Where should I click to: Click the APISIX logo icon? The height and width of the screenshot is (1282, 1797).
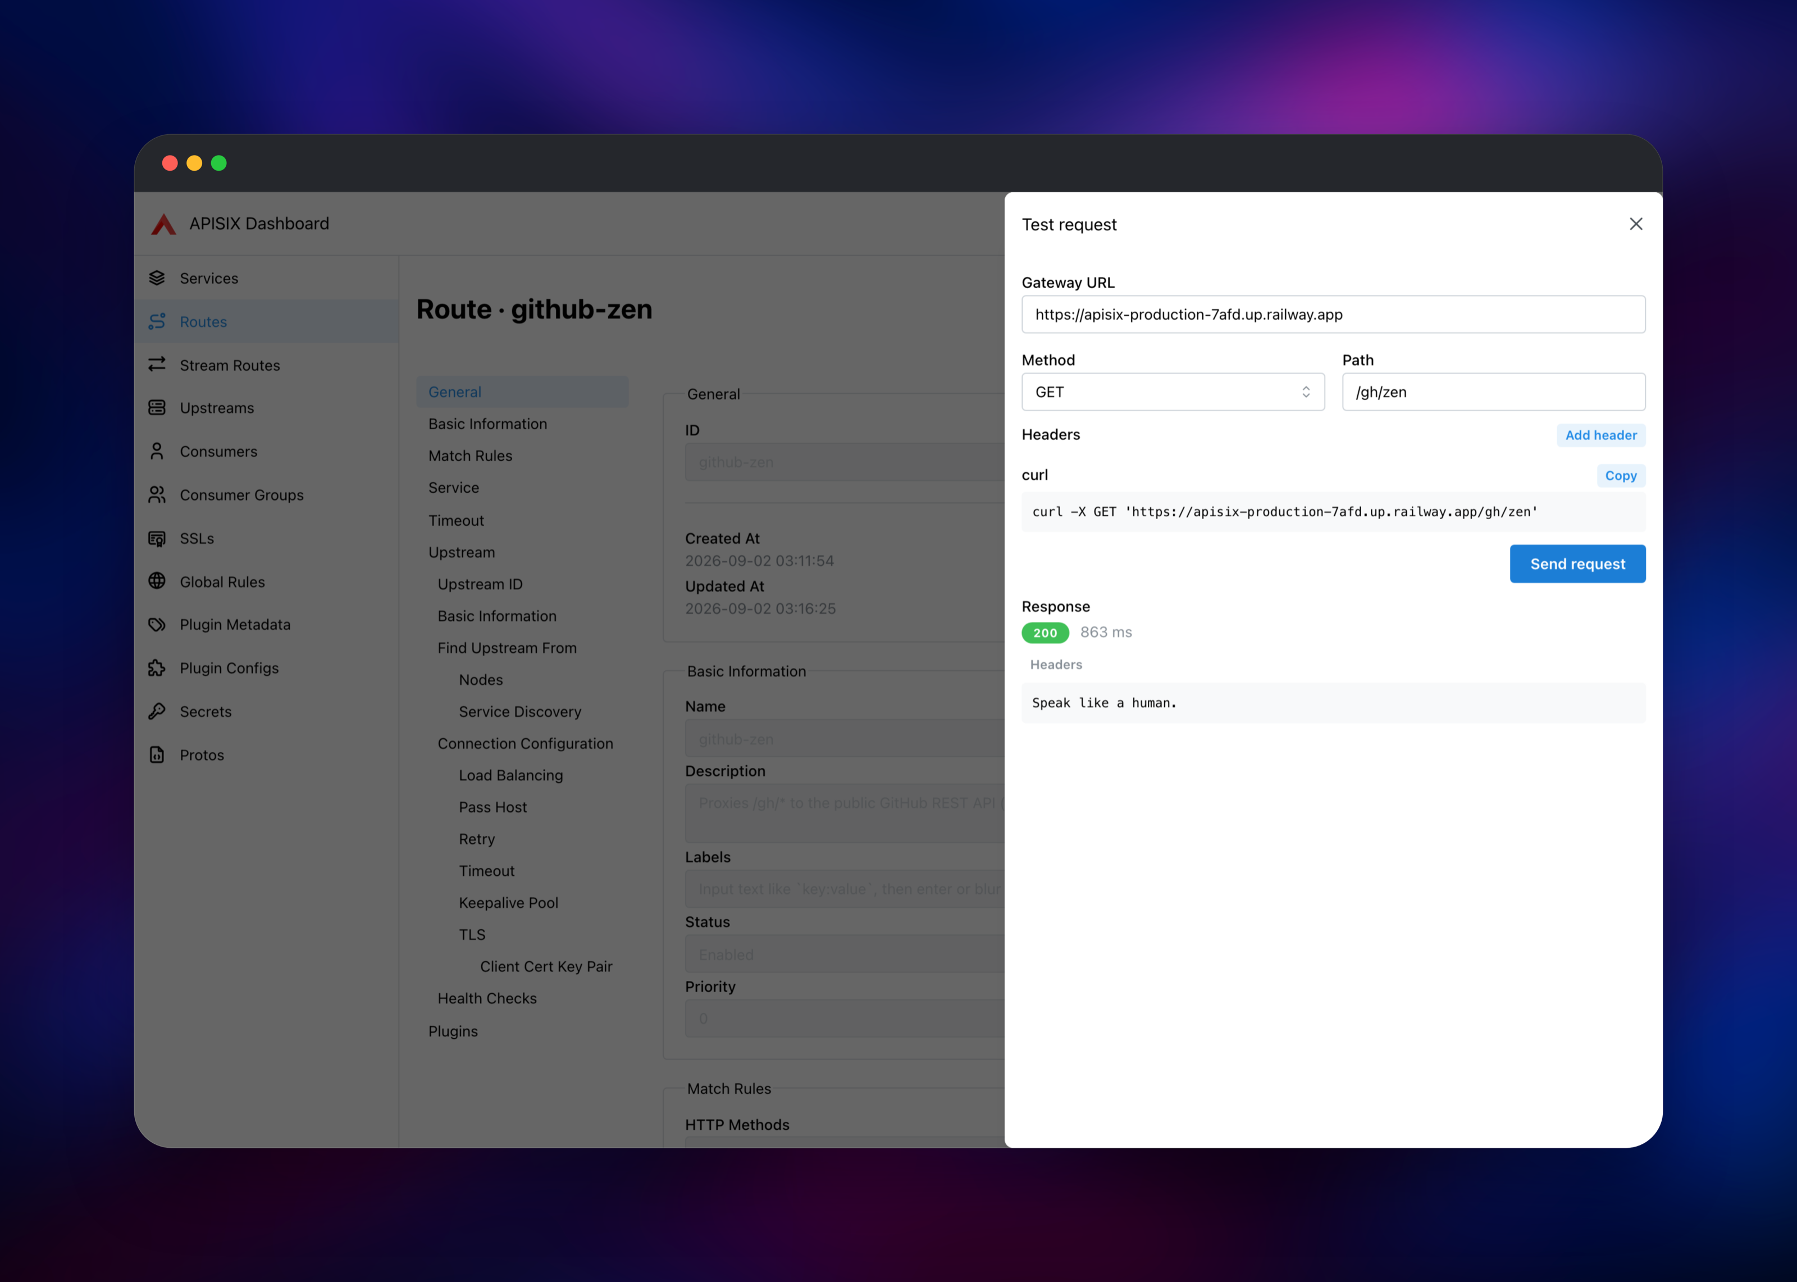pyautogui.click(x=163, y=224)
